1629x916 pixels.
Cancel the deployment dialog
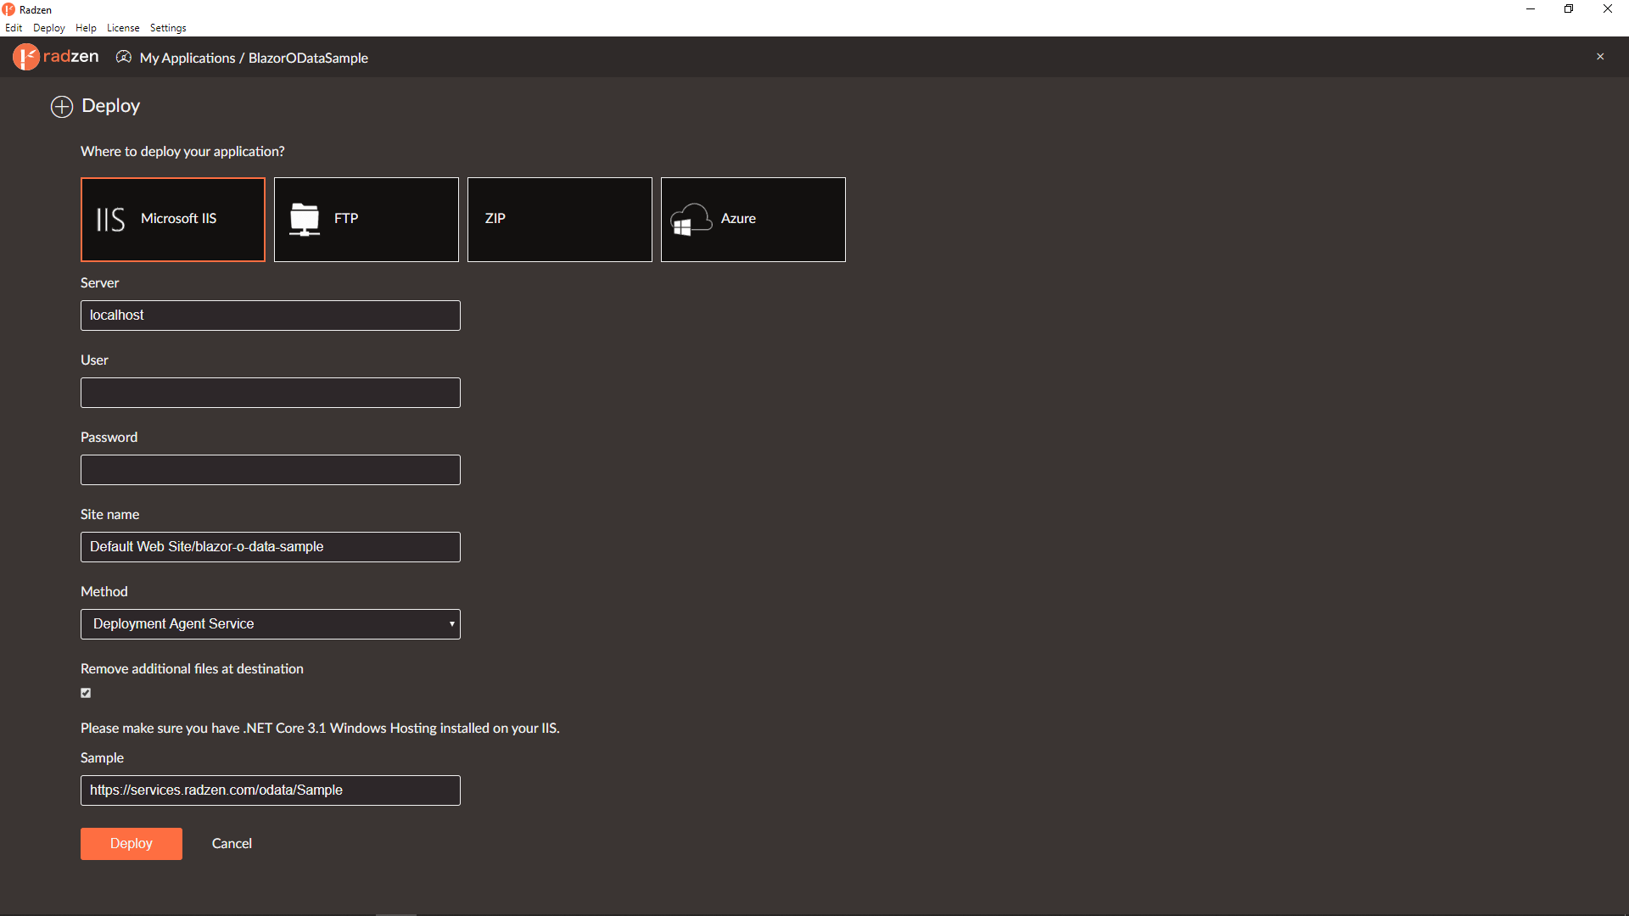click(232, 844)
